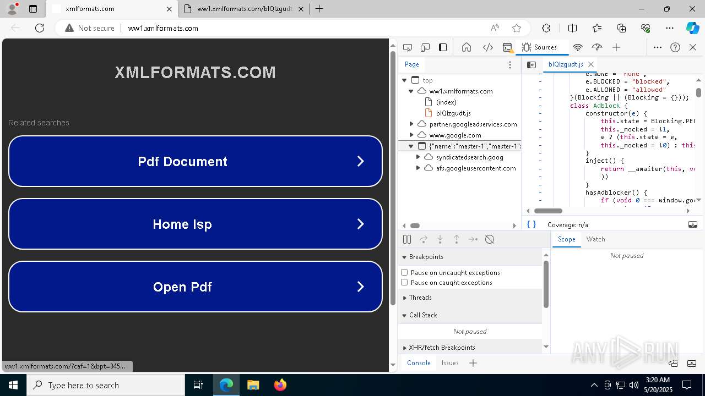Viewport: 705px width, 396px height.
Task: Add more tools to DevTools bar
Action: click(x=616, y=47)
